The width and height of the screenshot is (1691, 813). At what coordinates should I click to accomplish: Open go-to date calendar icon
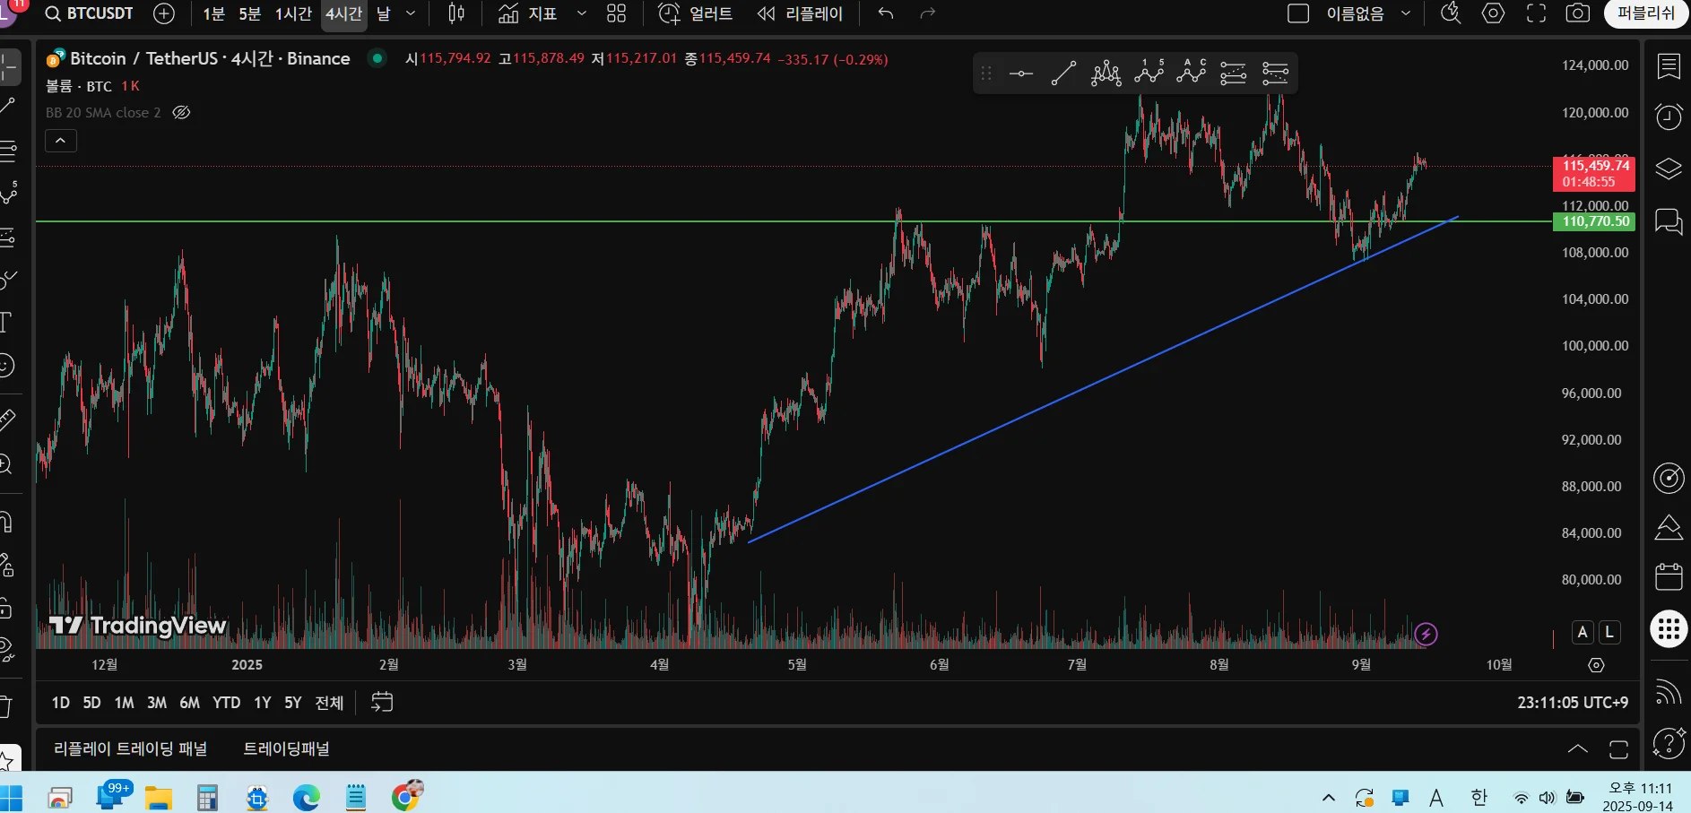382,702
